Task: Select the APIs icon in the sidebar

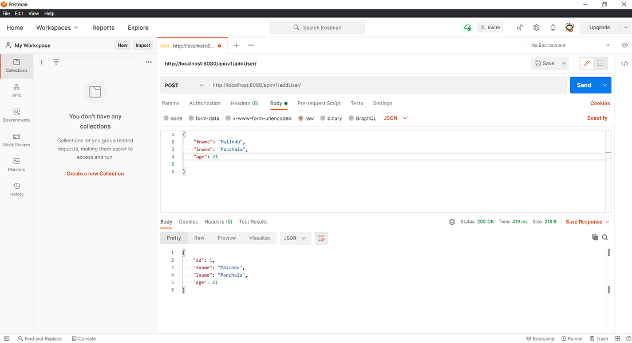Action: [x=17, y=90]
